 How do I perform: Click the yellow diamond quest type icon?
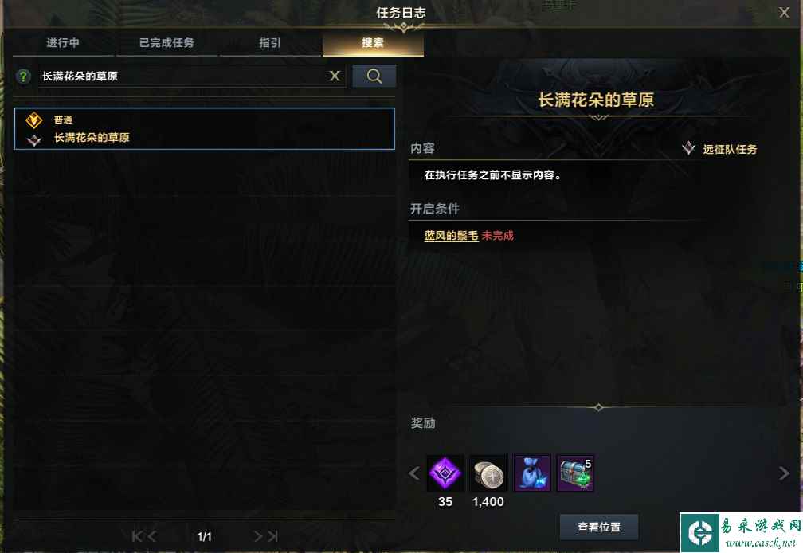click(33, 120)
